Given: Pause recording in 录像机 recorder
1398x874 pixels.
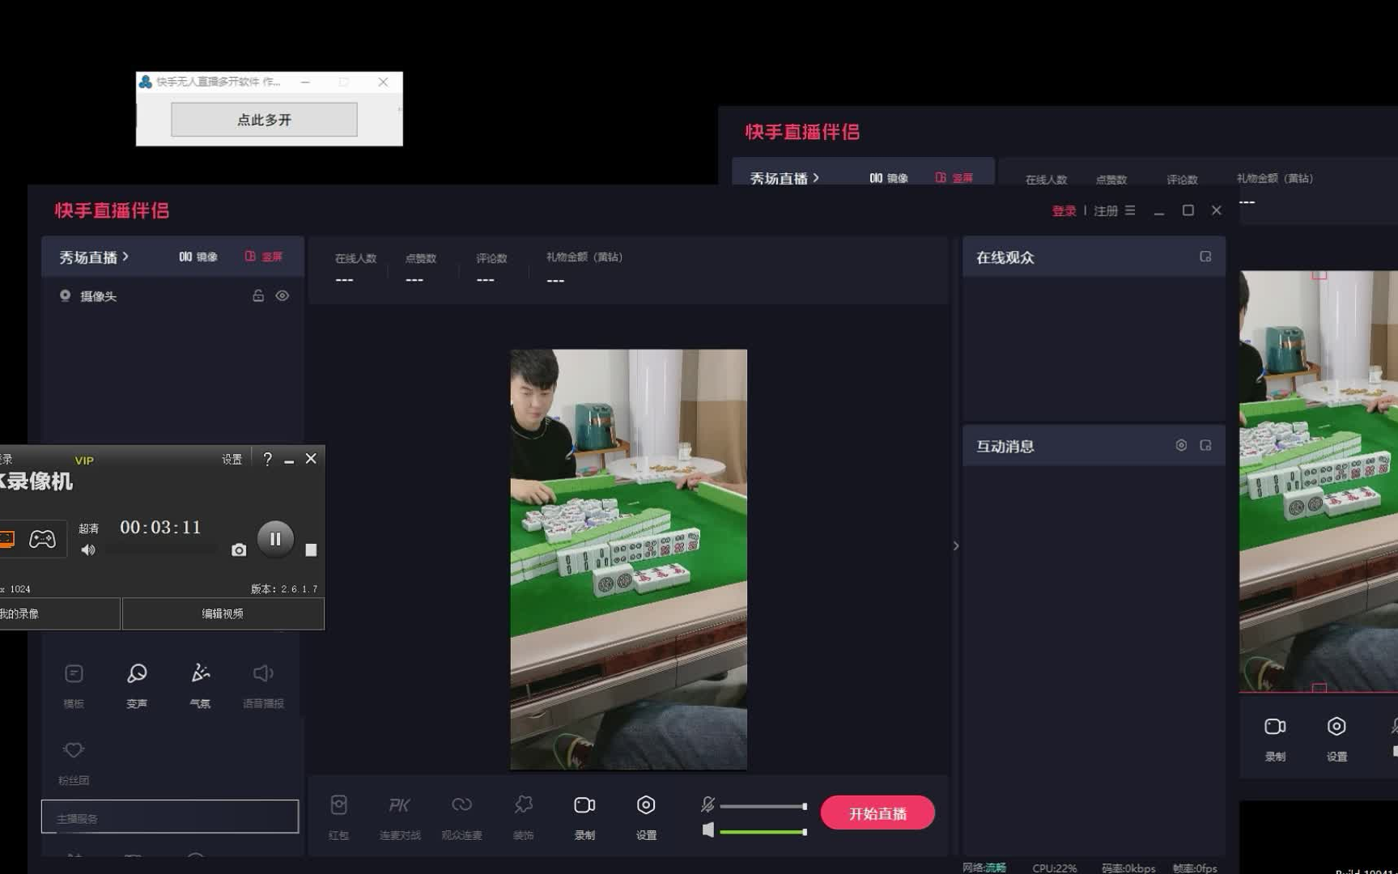Looking at the screenshot, I should tap(275, 538).
